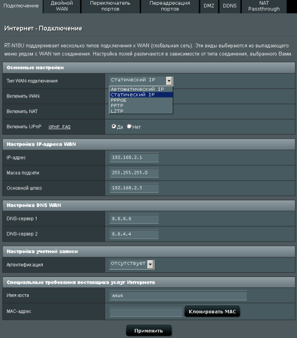Focus the DNS-сервер 1 field

(134, 219)
